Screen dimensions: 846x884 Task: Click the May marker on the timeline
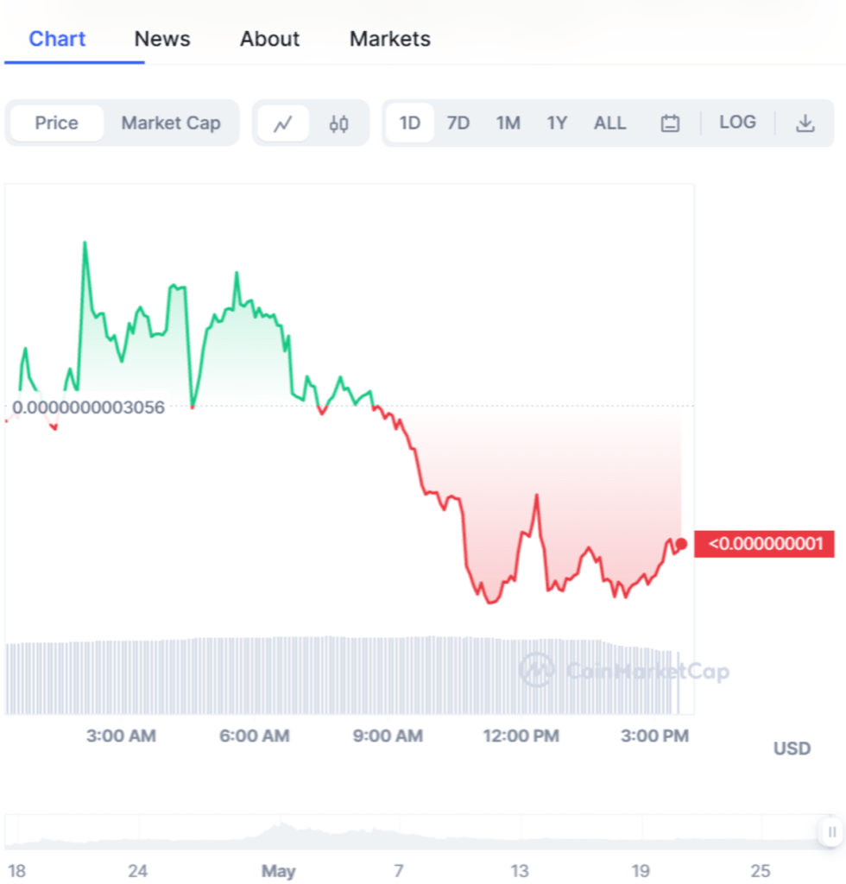pos(278,871)
